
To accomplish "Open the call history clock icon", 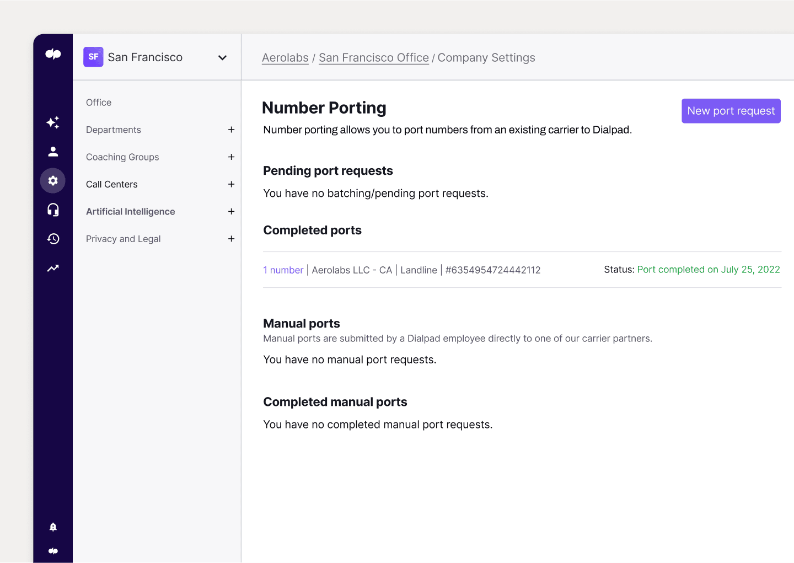I will pos(53,239).
